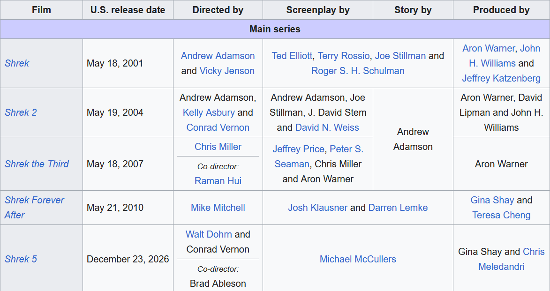This screenshot has height=291, width=550.
Task: Click the Vicky Jenson link
Action: 227,71
